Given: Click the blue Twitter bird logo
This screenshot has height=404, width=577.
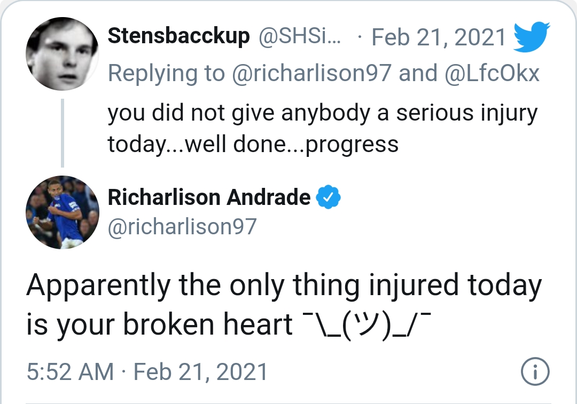Looking at the screenshot, I should (532, 36).
